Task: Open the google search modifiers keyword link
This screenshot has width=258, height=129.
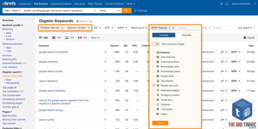Action: 52,91
